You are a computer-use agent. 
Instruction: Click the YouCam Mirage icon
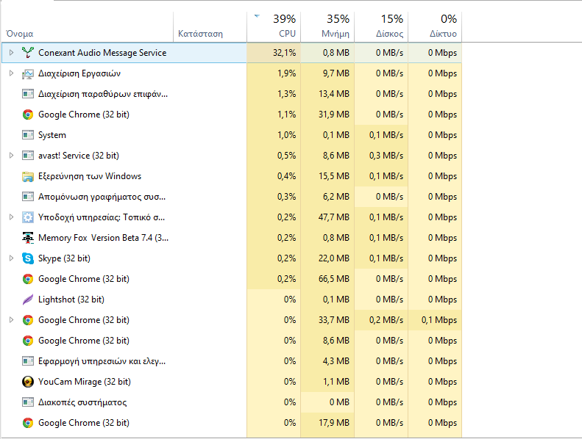(28, 382)
